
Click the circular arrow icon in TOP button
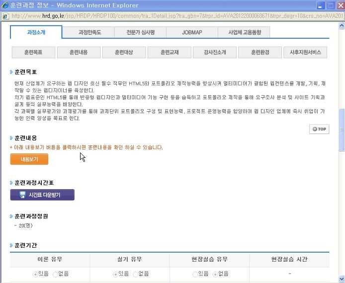(x=315, y=129)
